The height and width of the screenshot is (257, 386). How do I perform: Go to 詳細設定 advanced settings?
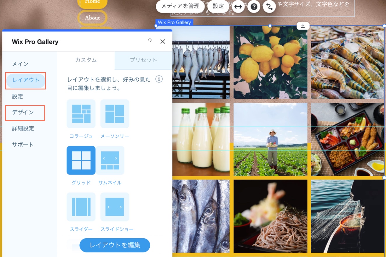(x=23, y=128)
